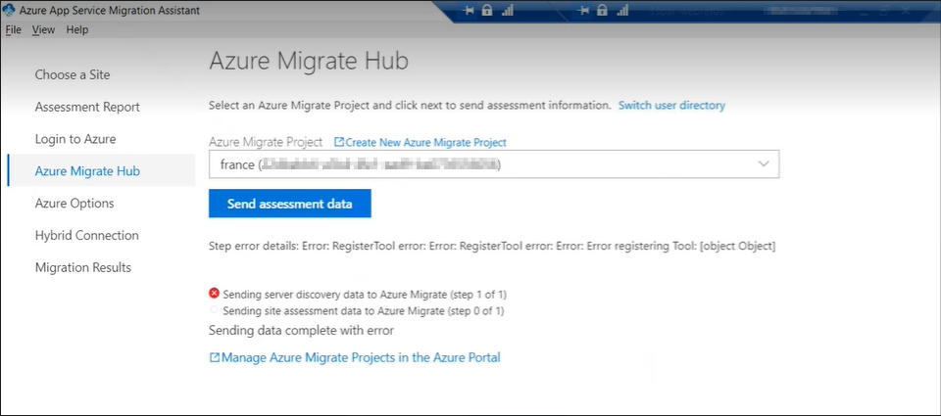941x416 pixels.
Task: Select Assessment Report in the sidebar
Action: [87, 107]
